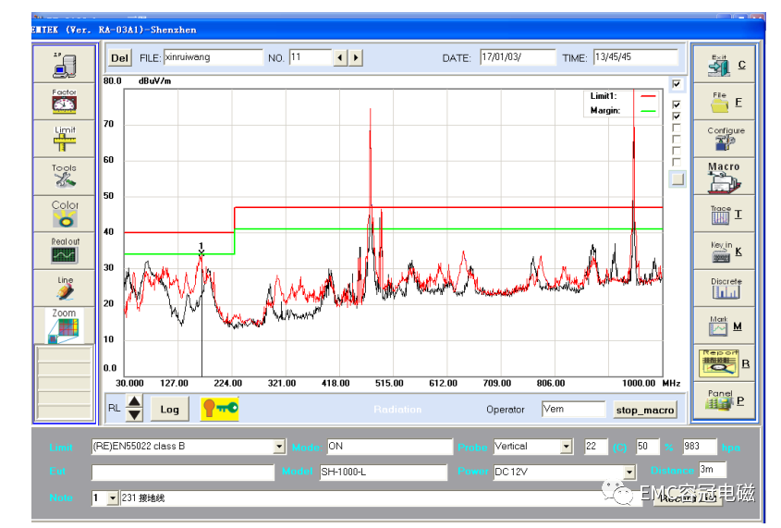Viewport: 781px width, 528px height.
Task: Click the TIME input field
Action: [x=636, y=57]
